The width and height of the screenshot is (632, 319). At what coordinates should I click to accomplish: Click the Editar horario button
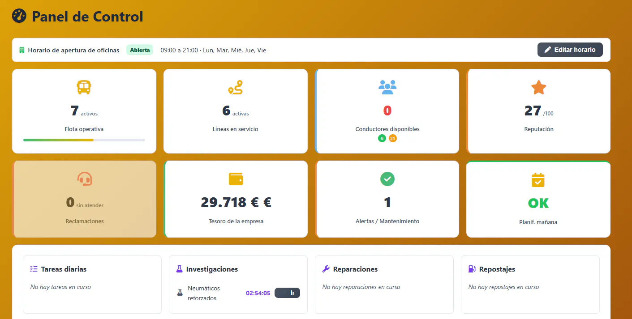[x=570, y=50]
